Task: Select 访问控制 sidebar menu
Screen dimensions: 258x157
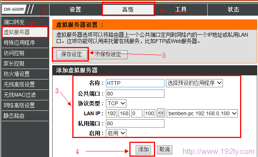Action: click(14, 53)
